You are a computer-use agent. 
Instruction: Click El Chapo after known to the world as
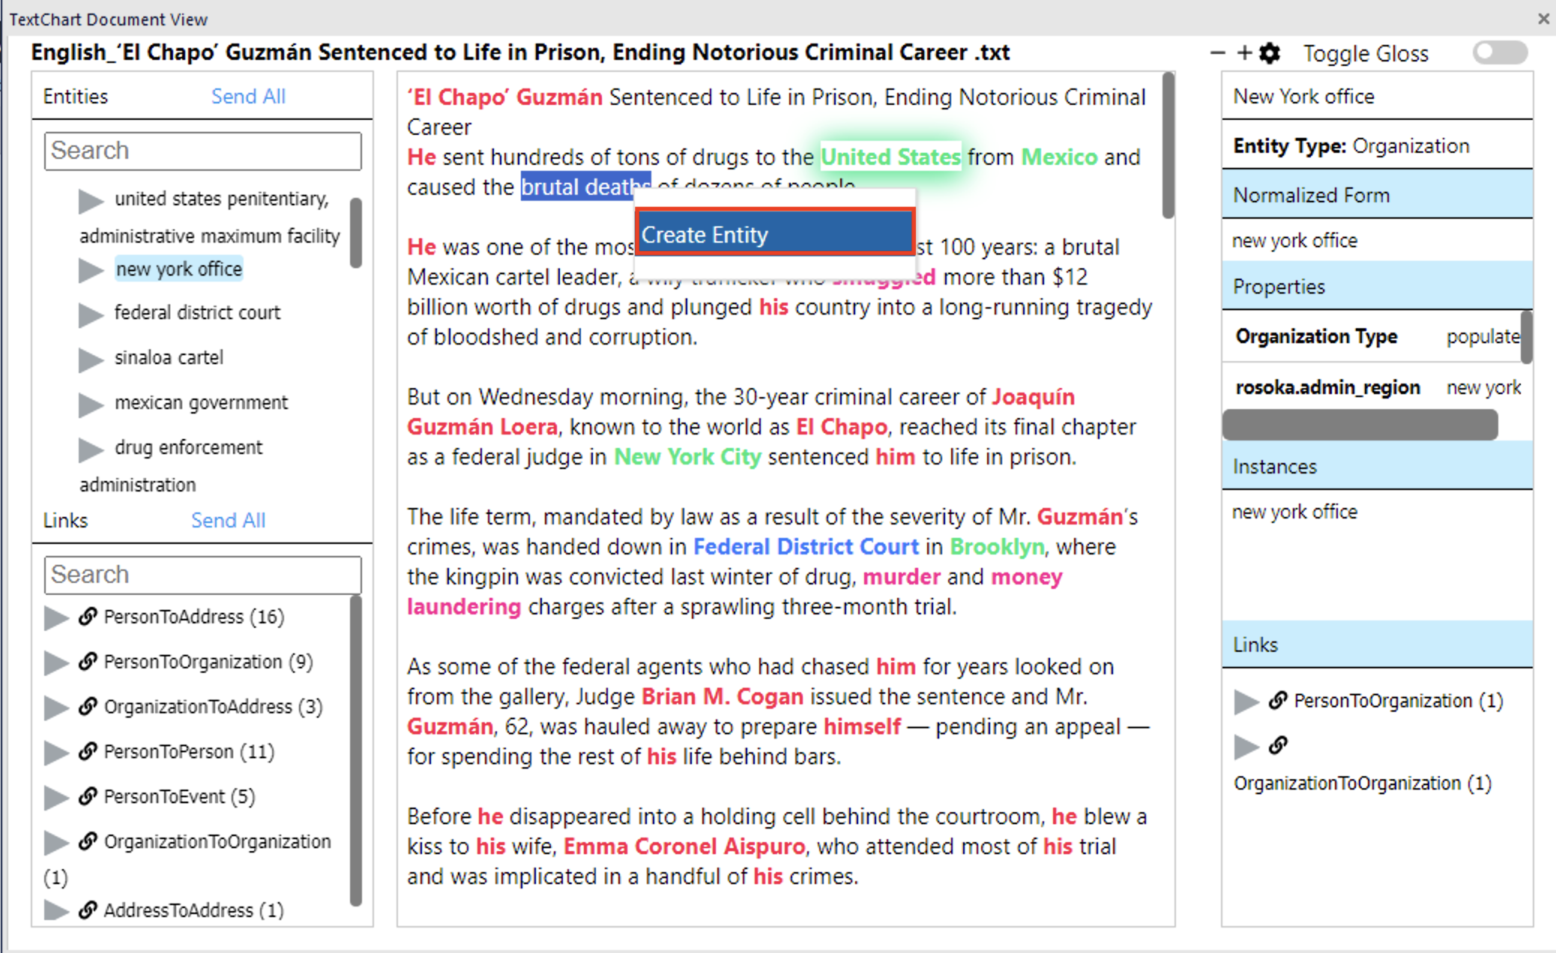pos(841,426)
